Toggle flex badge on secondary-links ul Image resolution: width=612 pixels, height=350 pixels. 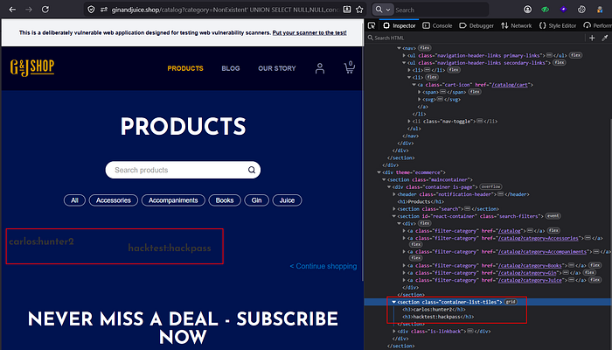point(559,62)
